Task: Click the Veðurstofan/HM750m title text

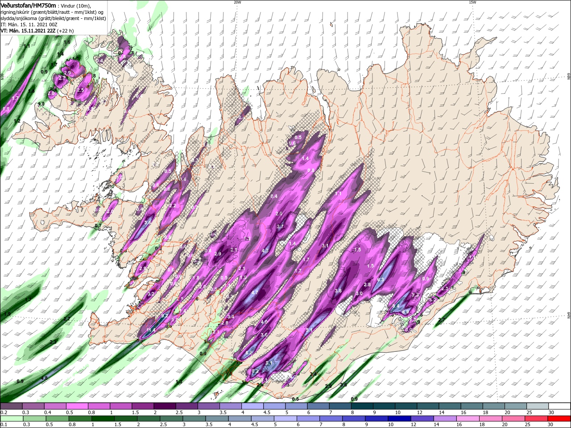Action: coord(28,5)
